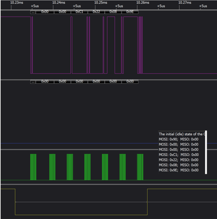Click the white scrollbar of the results list
This screenshot has width=217, height=219.
pos(206,152)
